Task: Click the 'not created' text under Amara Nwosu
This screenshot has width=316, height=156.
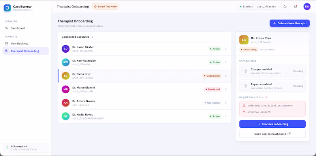Action: [x=81, y=105]
